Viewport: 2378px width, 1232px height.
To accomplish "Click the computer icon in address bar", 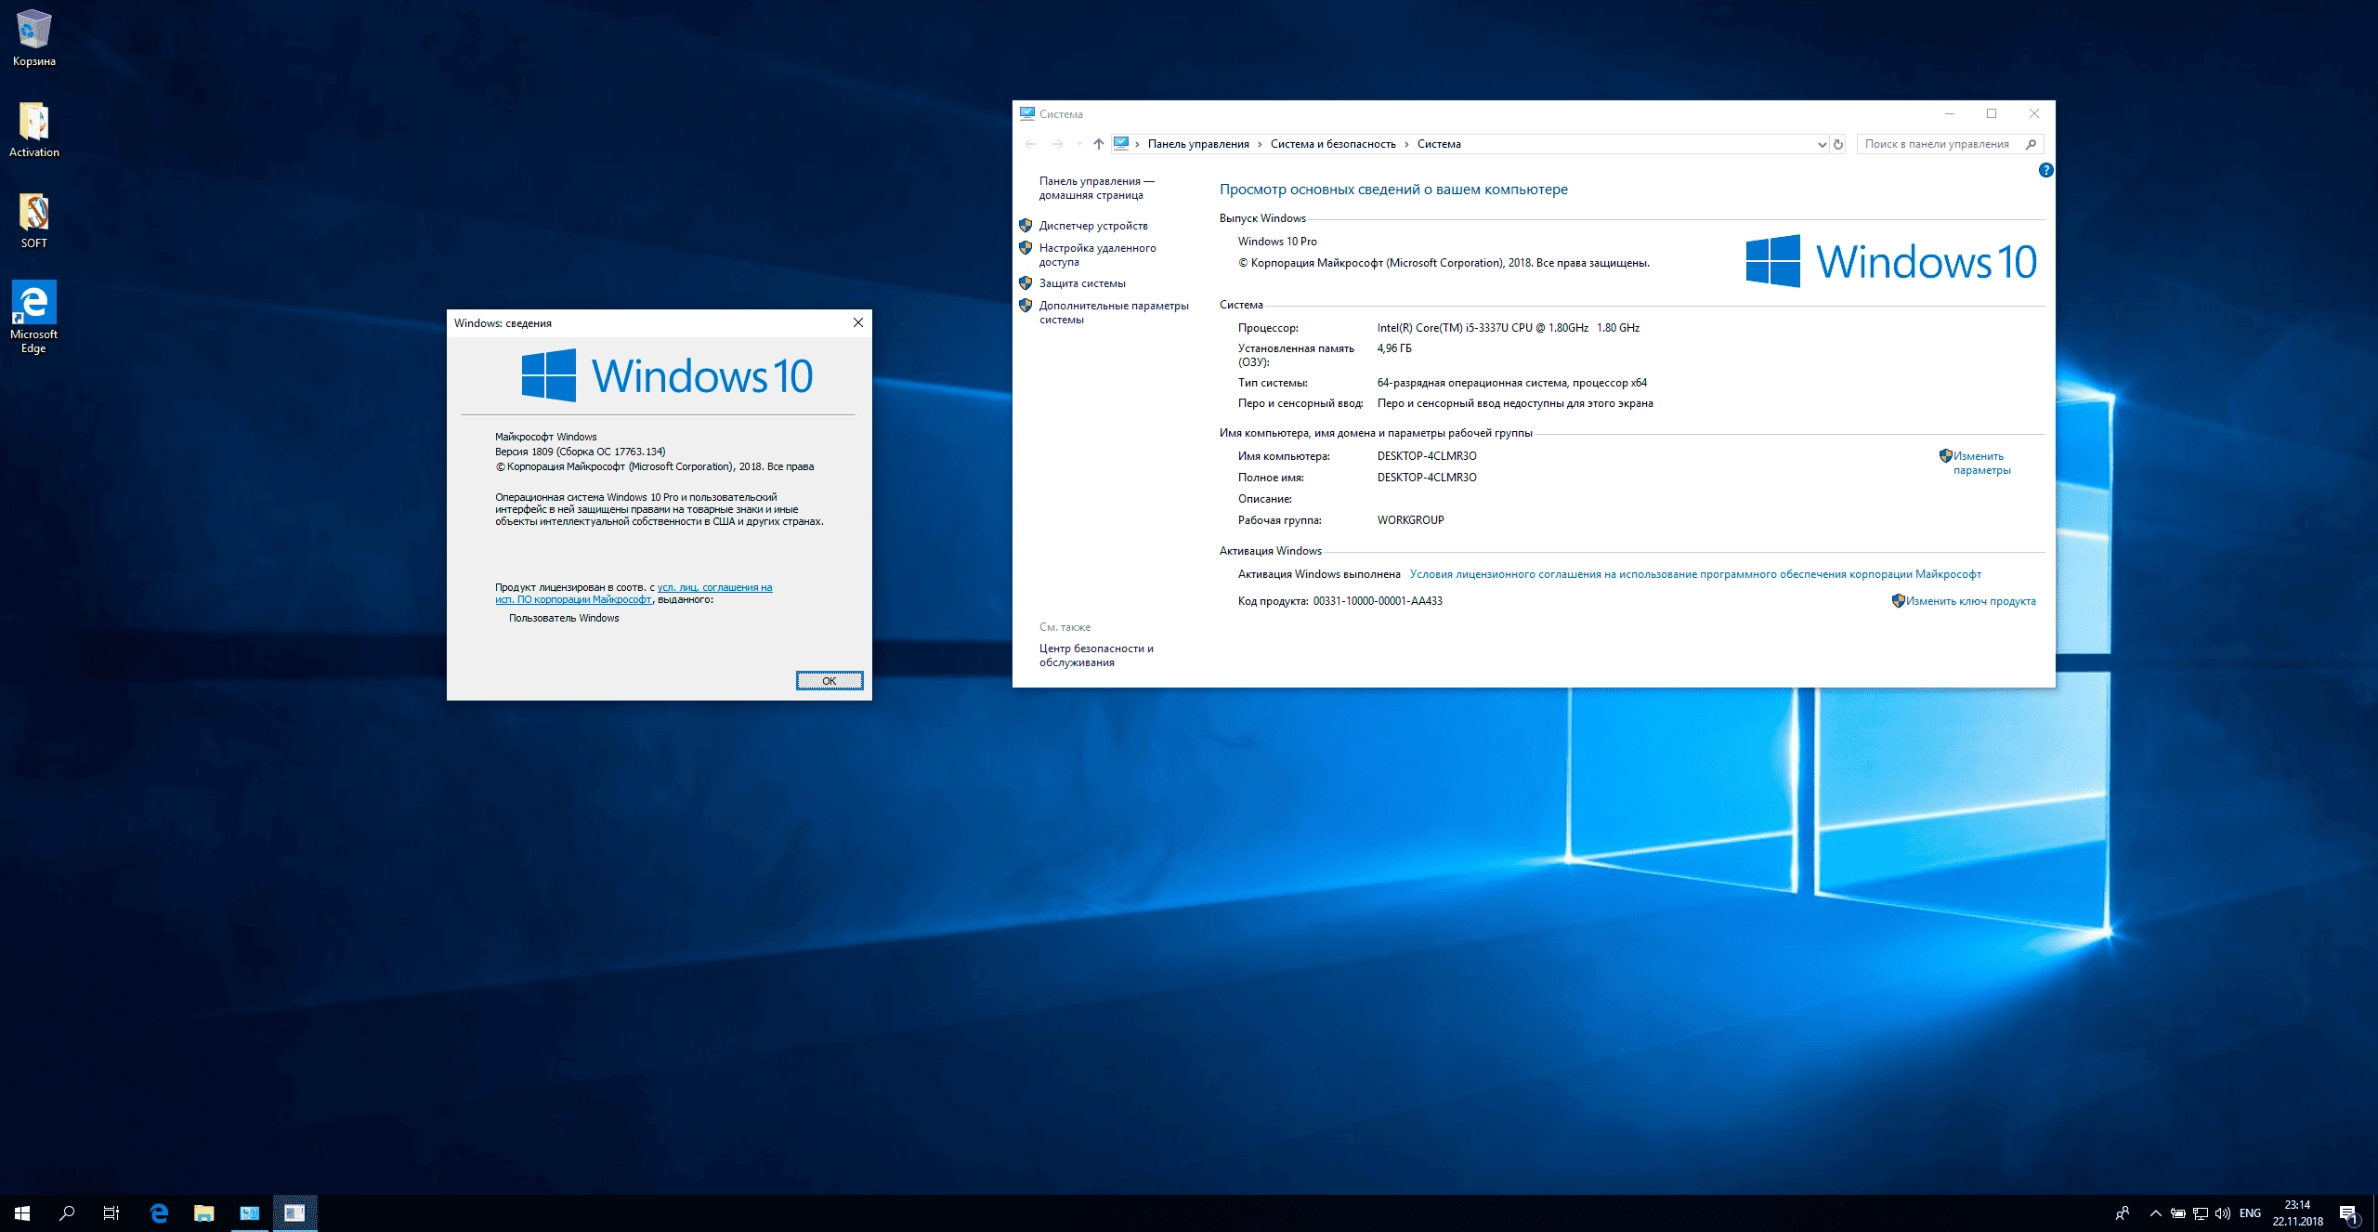I will (x=1121, y=143).
